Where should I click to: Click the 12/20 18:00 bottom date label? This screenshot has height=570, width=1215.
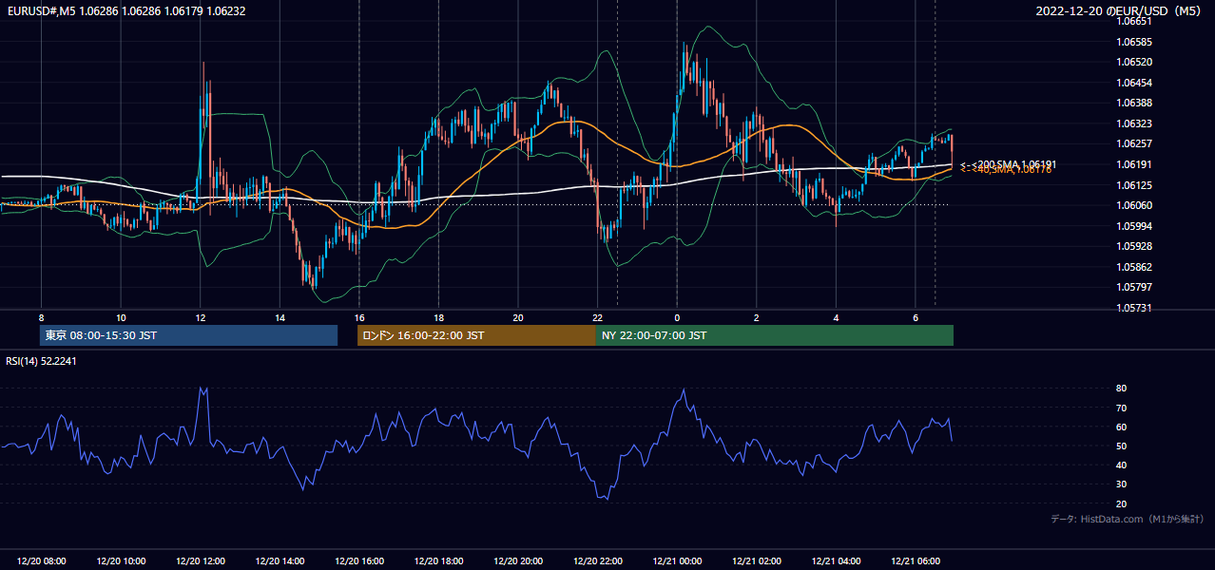[438, 561]
